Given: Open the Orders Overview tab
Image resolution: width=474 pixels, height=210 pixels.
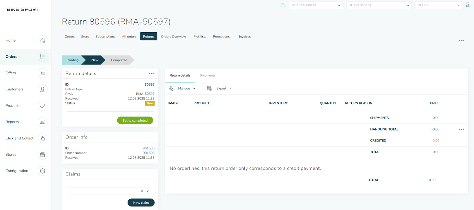Looking at the screenshot, I should tap(173, 37).
